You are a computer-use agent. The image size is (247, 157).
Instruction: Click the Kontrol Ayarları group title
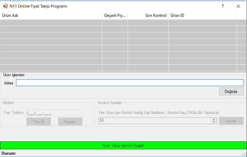[110, 103]
